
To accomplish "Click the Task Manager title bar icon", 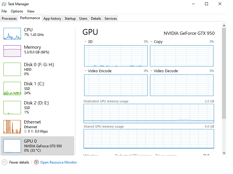I will point(4,4).
